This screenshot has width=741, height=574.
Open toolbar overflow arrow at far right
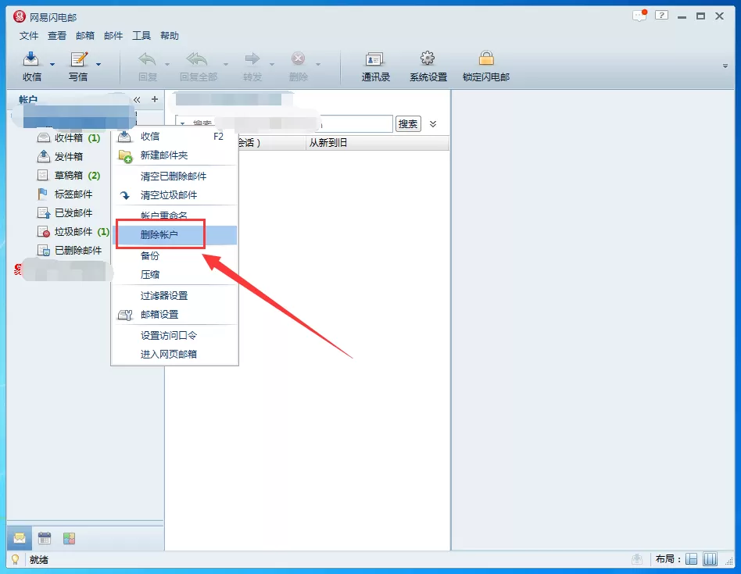(725, 66)
